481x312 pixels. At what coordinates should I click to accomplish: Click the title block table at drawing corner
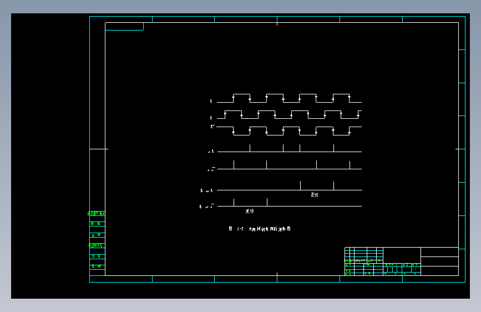[x=402, y=261]
